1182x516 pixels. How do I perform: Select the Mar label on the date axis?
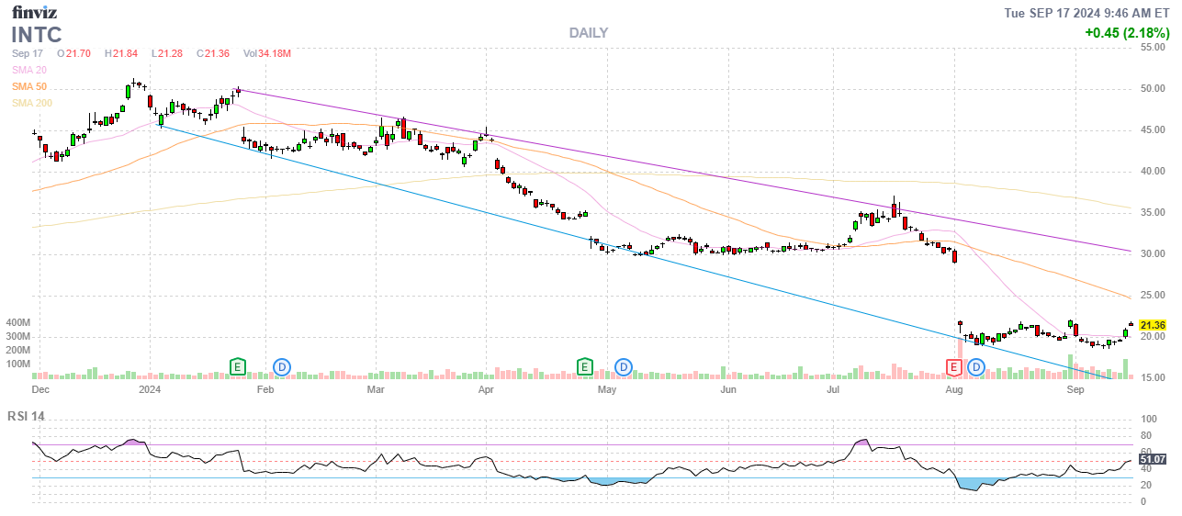(x=375, y=389)
